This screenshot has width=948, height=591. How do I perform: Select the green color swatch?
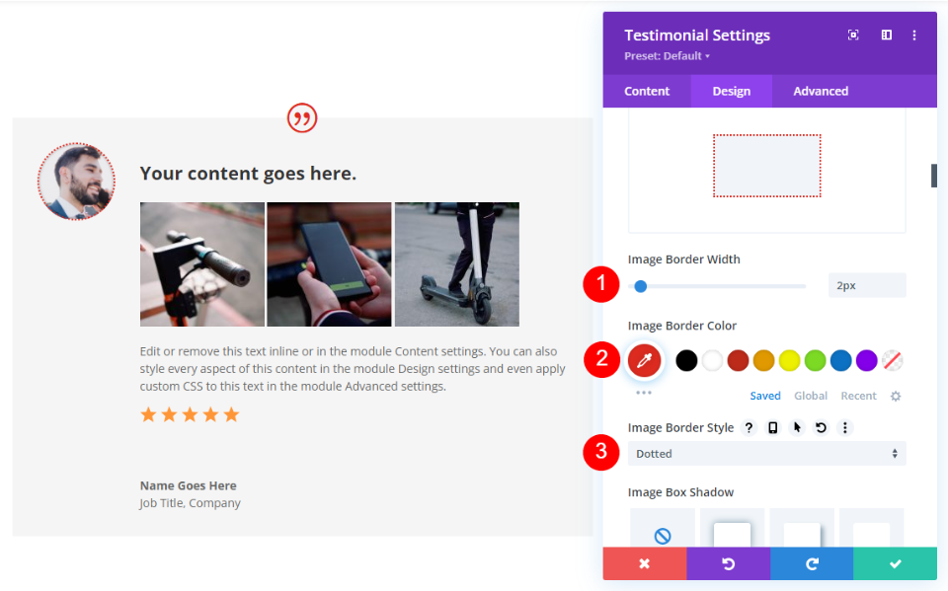pos(815,361)
